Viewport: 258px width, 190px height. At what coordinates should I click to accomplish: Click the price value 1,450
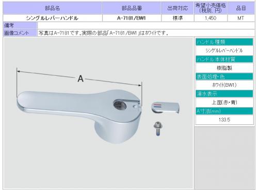(211, 18)
